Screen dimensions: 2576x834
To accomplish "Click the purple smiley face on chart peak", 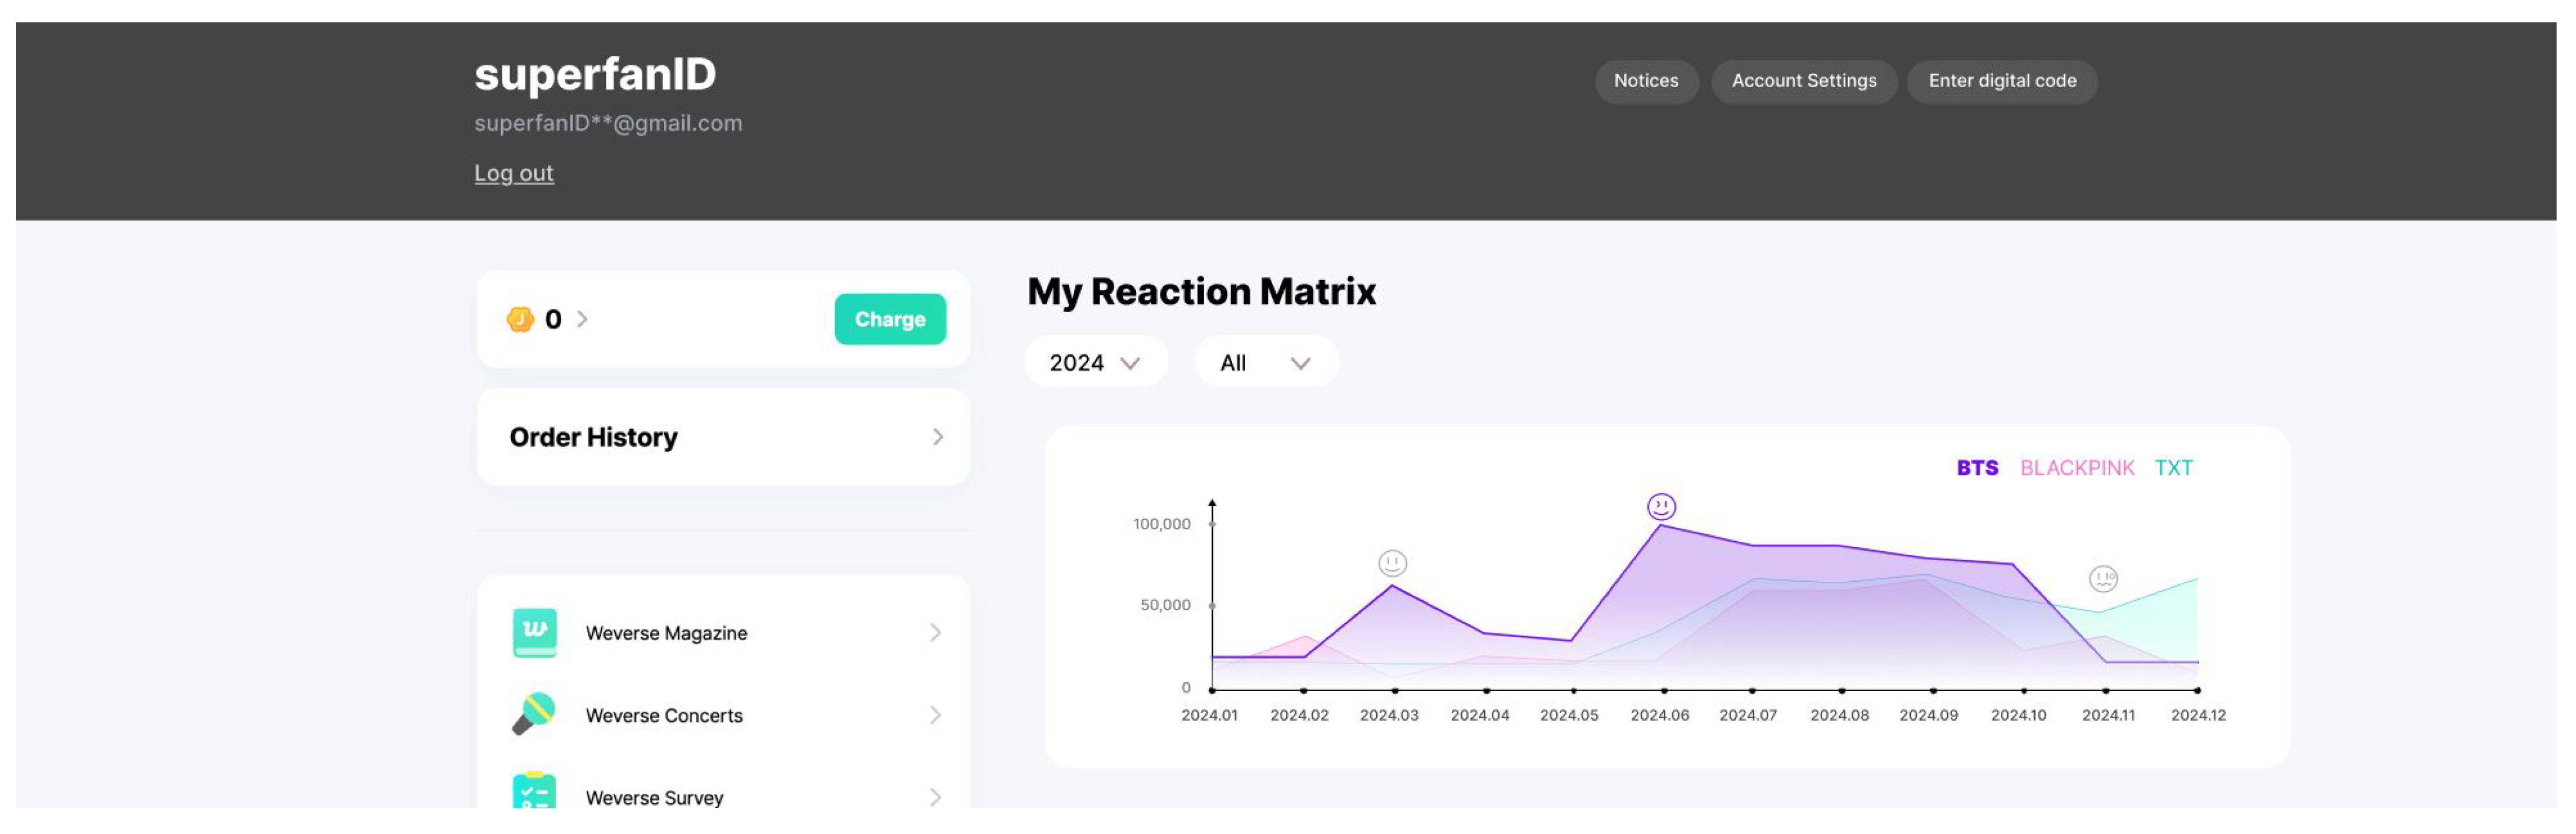I will (1661, 507).
